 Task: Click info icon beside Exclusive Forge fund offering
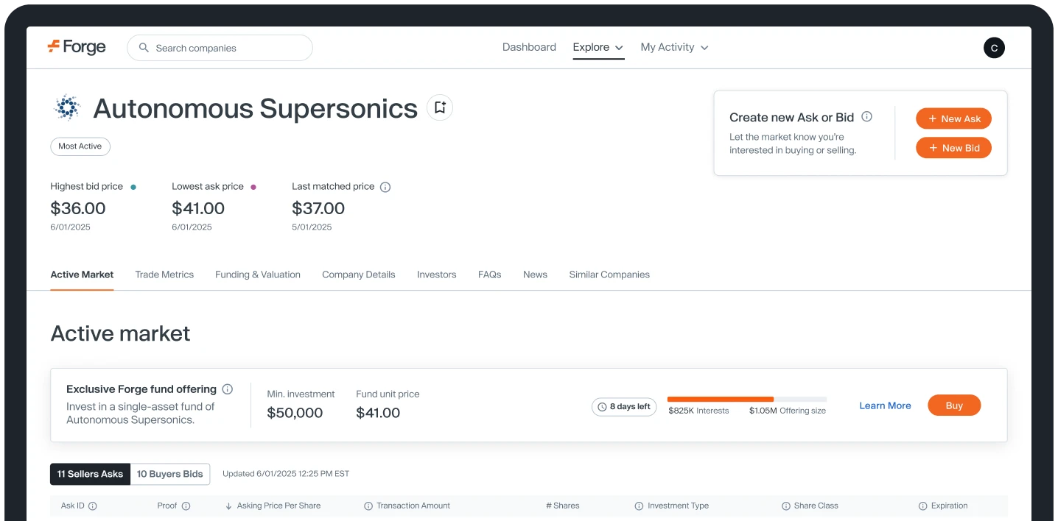click(x=228, y=389)
